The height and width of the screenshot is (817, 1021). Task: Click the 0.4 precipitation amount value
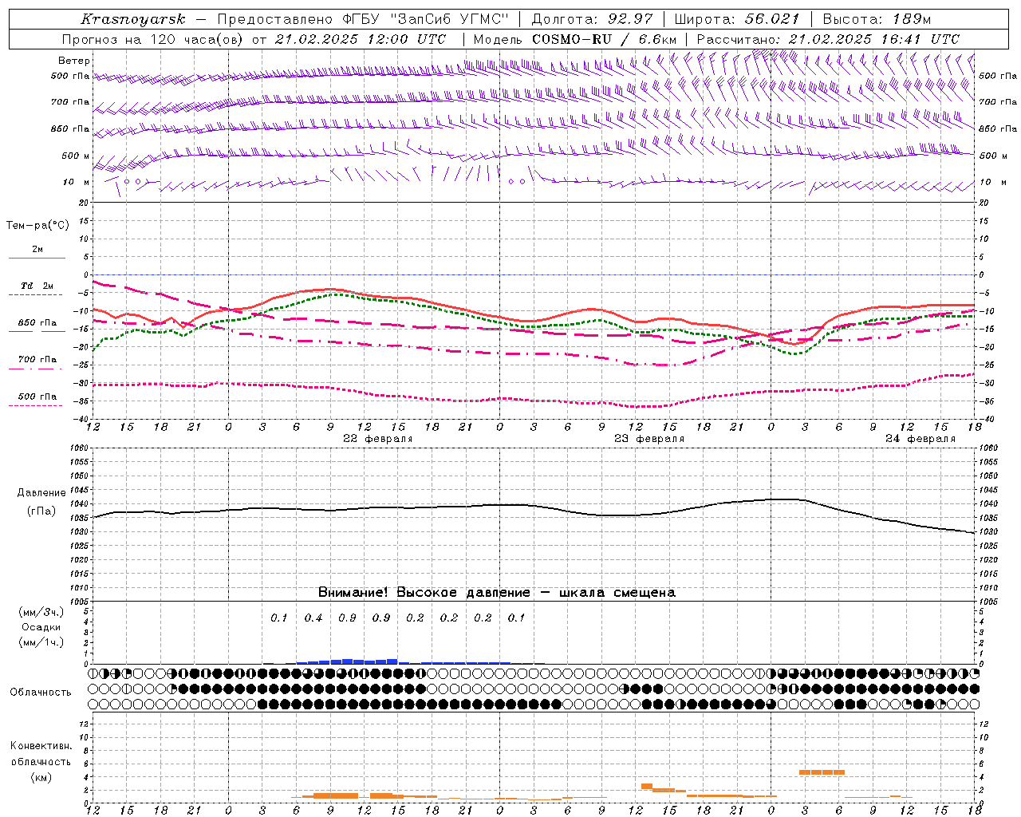(x=313, y=618)
